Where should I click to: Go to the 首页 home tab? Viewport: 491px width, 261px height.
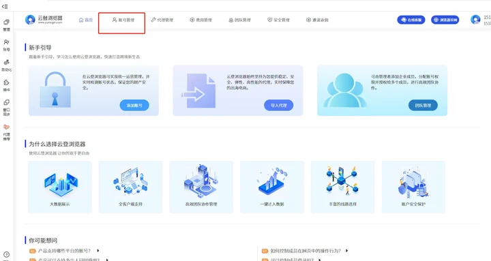(85, 20)
